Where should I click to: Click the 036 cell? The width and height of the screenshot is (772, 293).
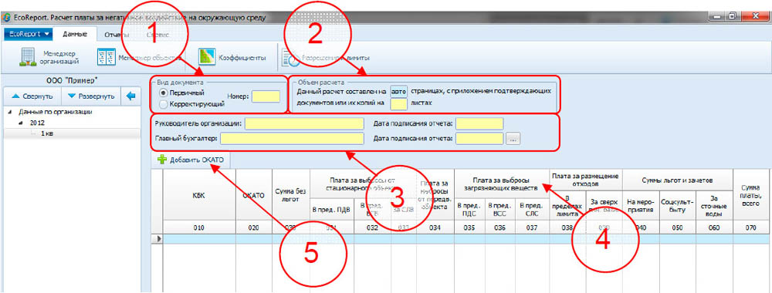[x=499, y=227]
